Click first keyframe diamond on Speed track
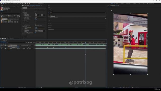 click(41, 47)
